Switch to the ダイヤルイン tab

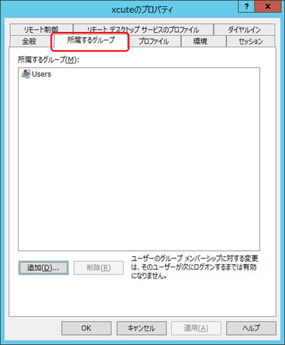pos(244,30)
